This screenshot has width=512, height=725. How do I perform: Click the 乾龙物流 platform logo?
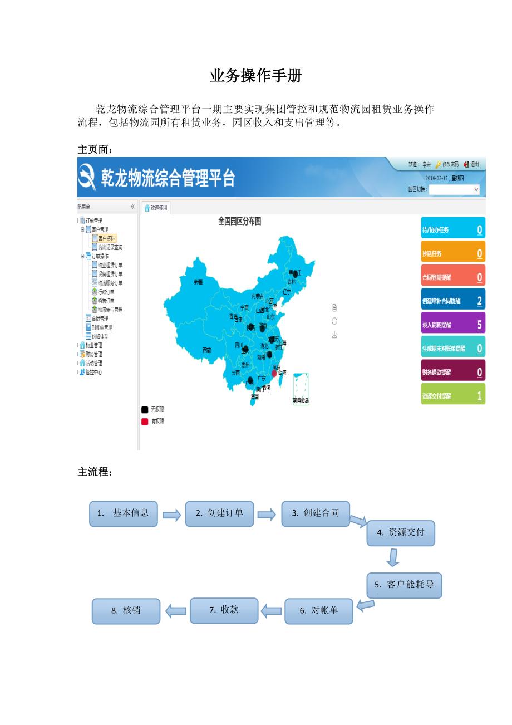click(87, 178)
